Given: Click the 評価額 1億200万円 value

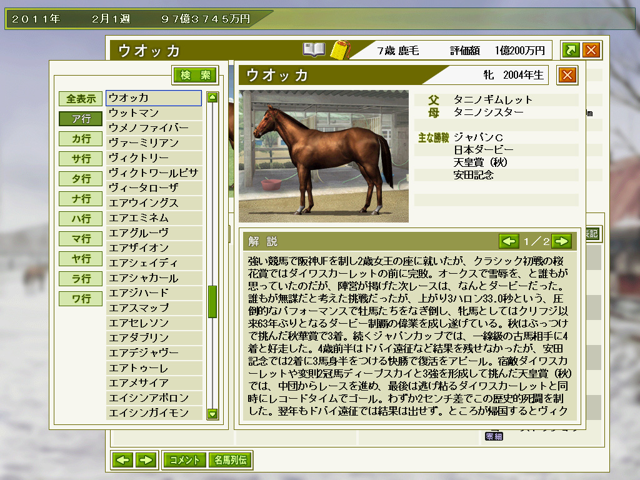Looking at the screenshot, I should (x=497, y=51).
